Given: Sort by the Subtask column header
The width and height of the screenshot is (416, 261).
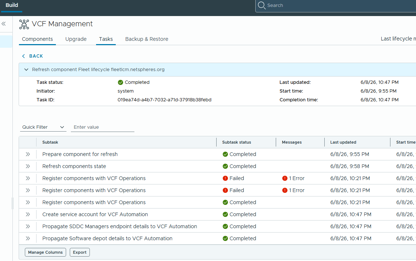Looking at the screenshot, I should point(50,143).
